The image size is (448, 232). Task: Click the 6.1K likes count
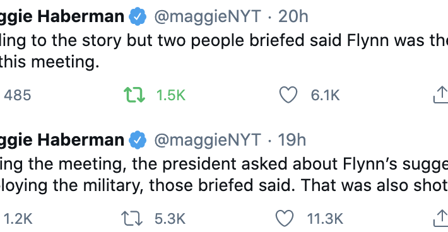click(x=325, y=95)
